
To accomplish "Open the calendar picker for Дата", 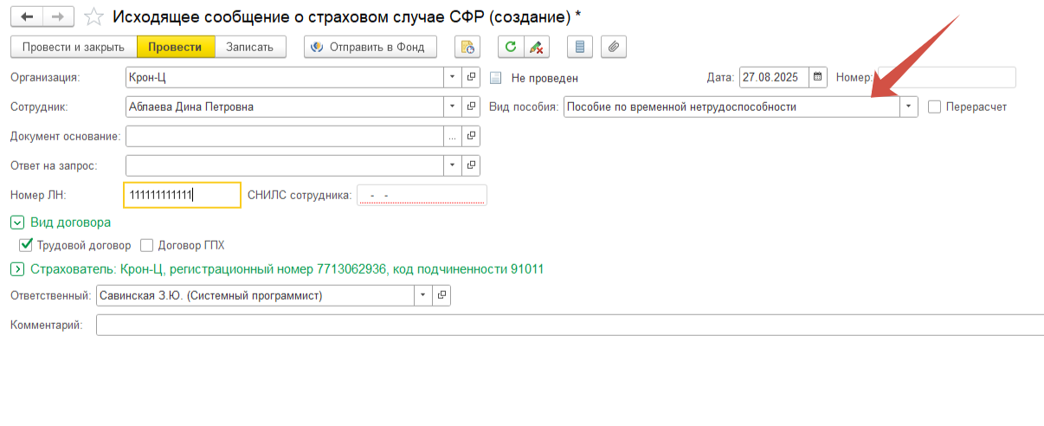I will (x=817, y=77).
